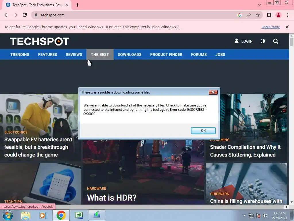Click the scroll down arrow
This screenshot has height=221, width=294.
tap(291, 202)
